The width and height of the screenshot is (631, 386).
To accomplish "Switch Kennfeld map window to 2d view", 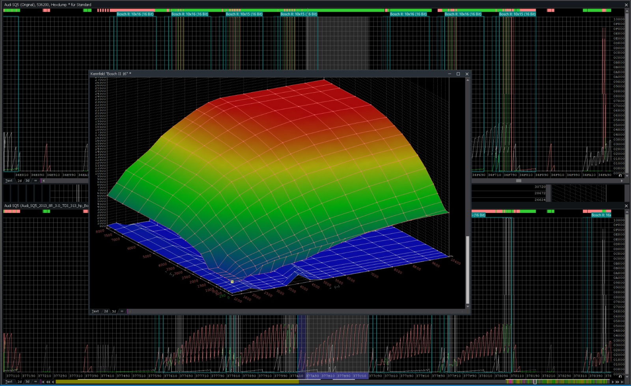I will [x=106, y=311].
